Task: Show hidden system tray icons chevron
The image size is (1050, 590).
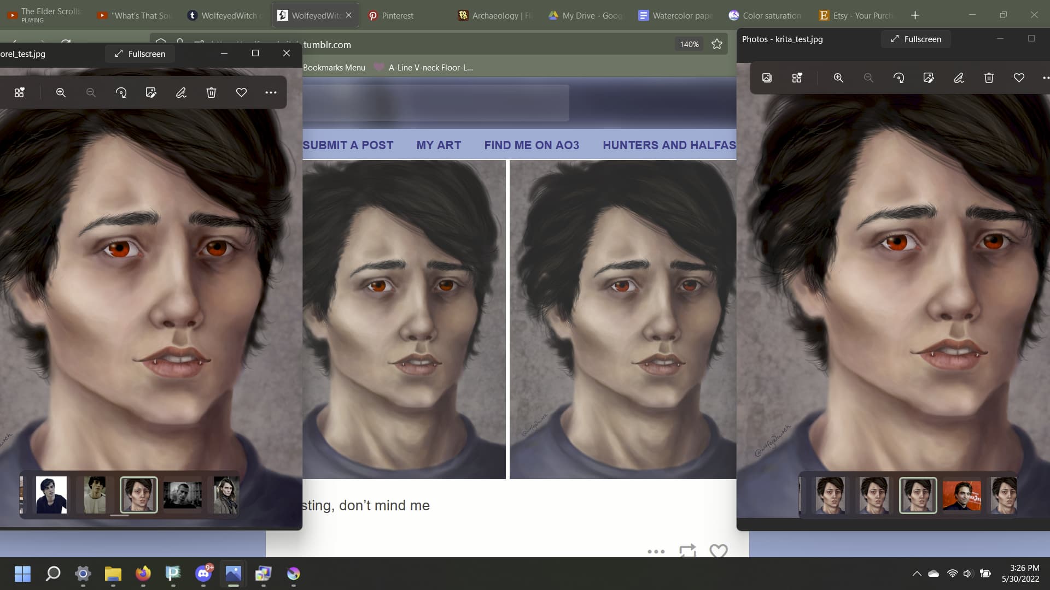Action: 917,574
